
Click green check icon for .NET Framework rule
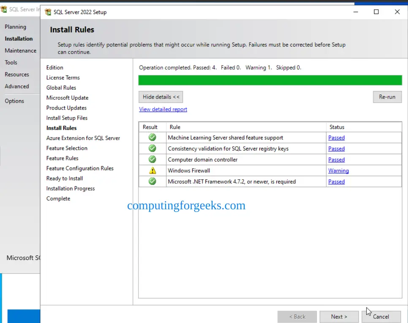coord(152,181)
